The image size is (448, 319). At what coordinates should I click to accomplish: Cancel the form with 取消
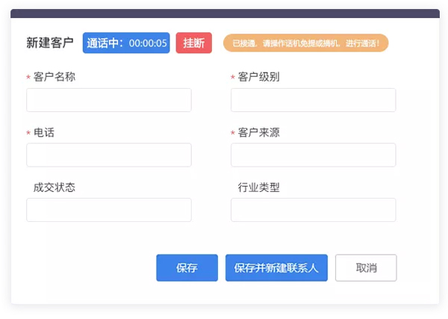tap(366, 268)
